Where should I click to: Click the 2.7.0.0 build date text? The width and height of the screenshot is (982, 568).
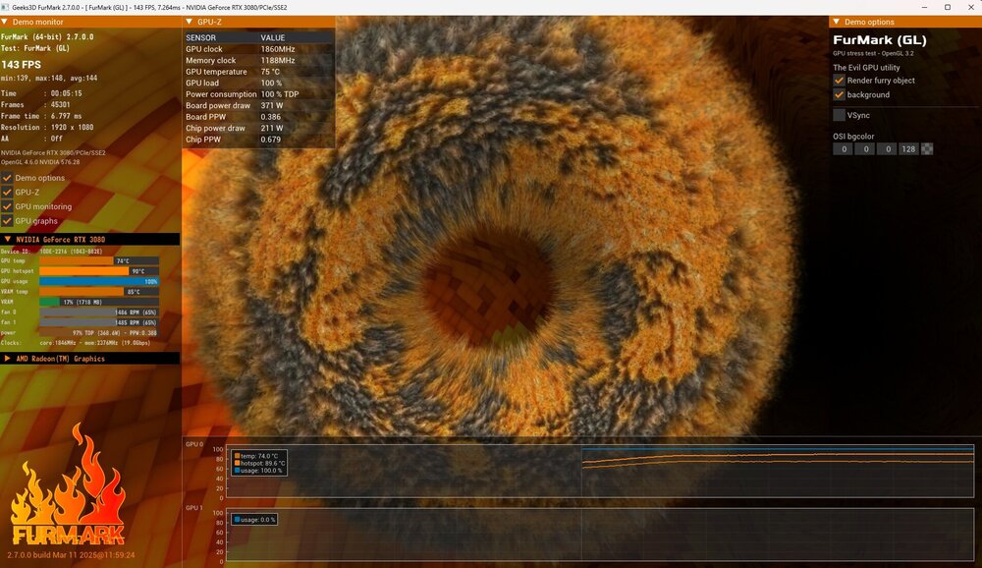71,555
